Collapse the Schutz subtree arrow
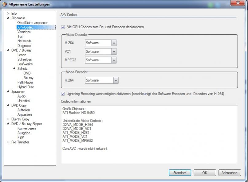The image size is (248, 182). click(14, 68)
